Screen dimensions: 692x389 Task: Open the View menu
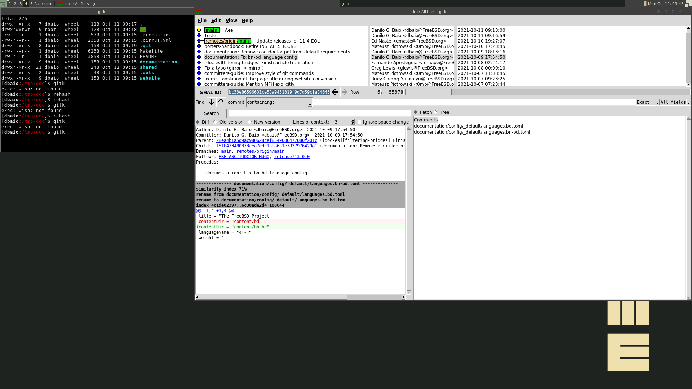231,21
